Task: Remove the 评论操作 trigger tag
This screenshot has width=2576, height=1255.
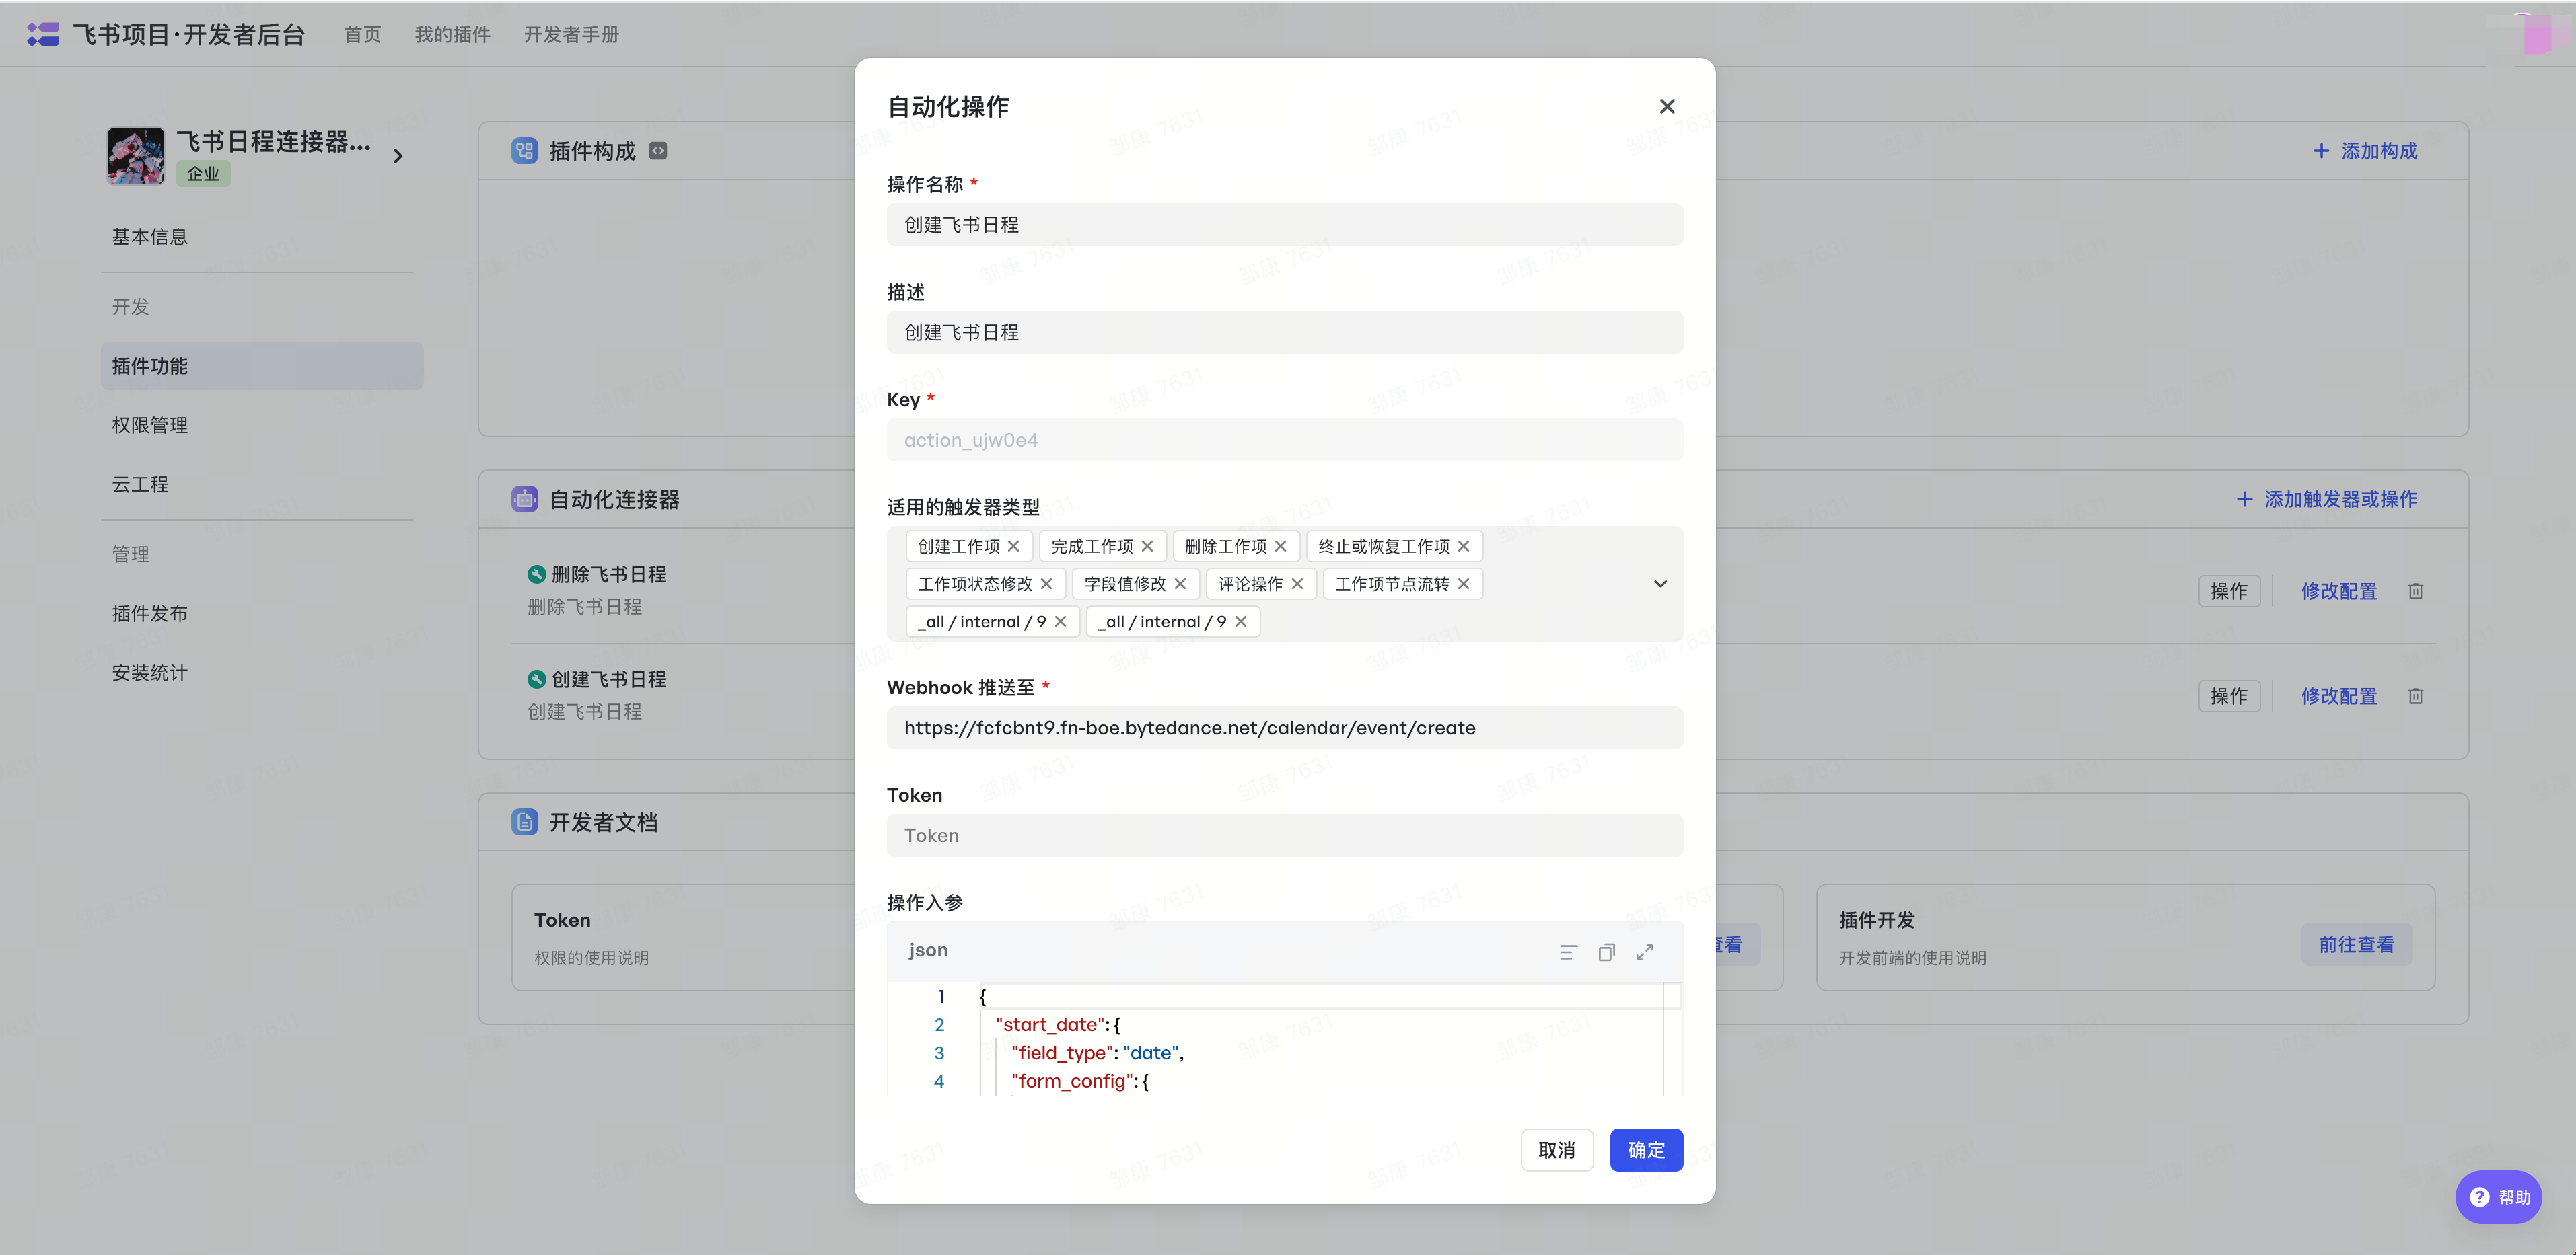Action: 1298,584
